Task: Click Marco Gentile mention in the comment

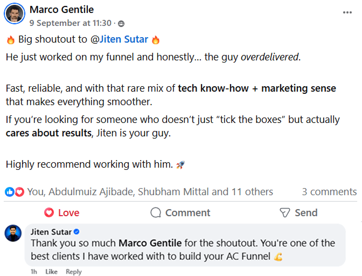Action: (x=150, y=244)
